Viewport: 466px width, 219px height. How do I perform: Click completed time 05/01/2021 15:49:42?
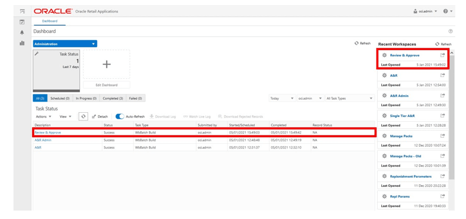pos(286,132)
